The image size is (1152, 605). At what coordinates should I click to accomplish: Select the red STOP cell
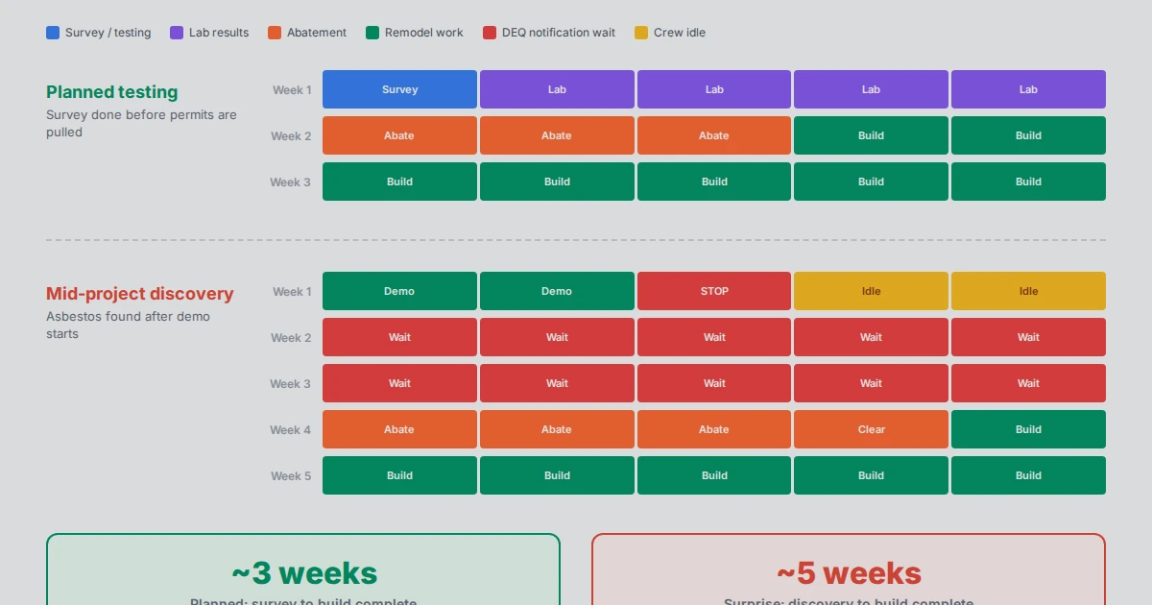tap(714, 291)
